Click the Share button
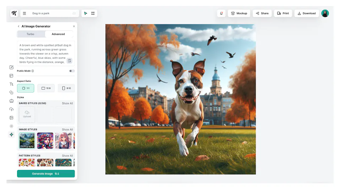 click(x=262, y=13)
